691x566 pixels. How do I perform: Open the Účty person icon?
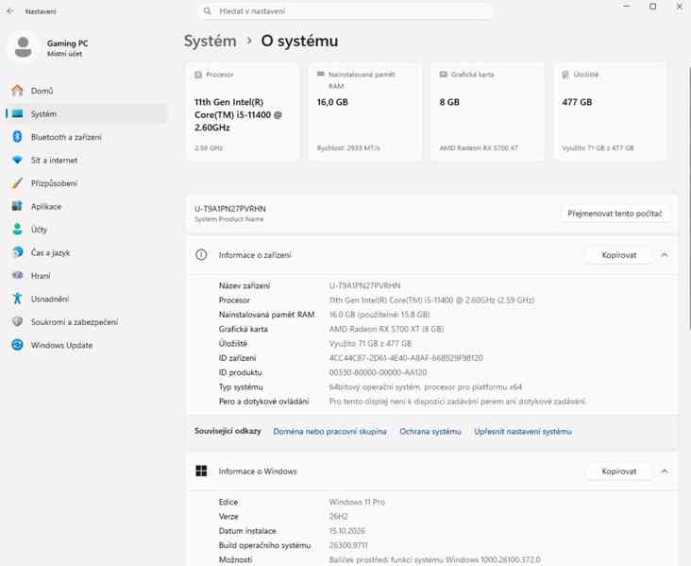(17, 229)
